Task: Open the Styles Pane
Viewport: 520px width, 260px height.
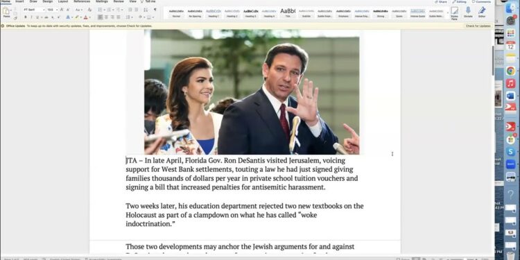Action: [x=454, y=13]
